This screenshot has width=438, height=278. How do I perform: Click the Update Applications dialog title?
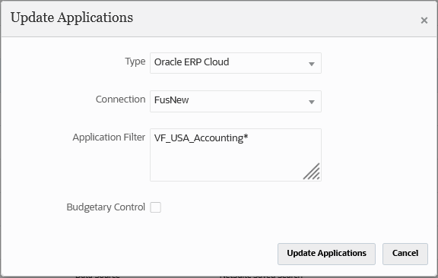click(x=71, y=17)
